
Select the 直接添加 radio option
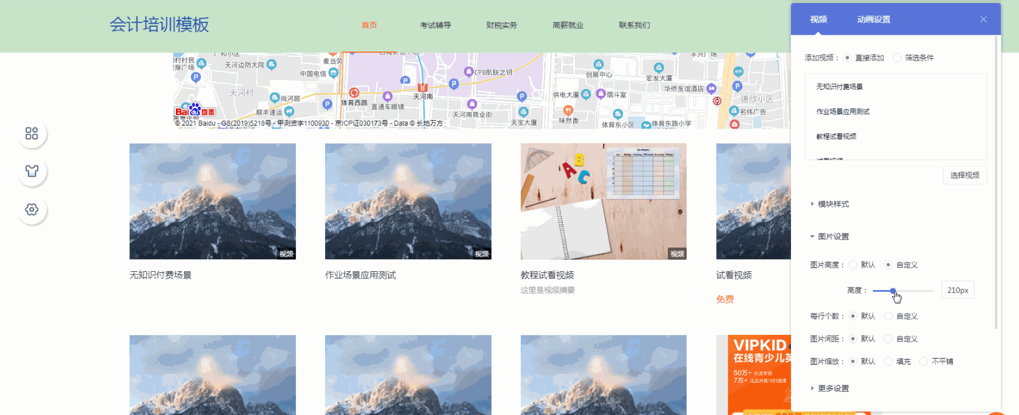[x=847, y=58]
